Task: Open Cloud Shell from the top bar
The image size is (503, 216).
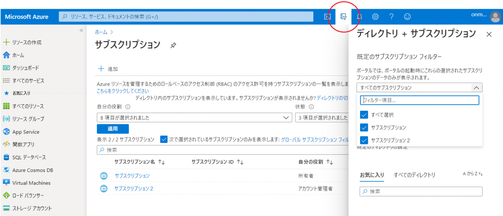Action: click(x=327, y=17)
